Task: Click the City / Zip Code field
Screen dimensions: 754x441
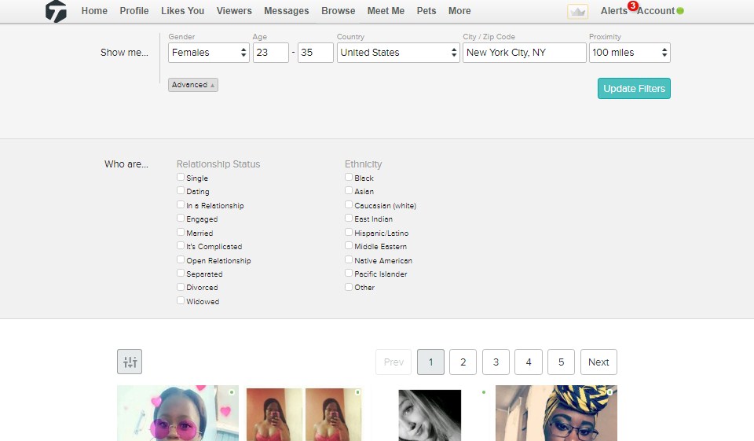Action: click(x=524, y=53)
